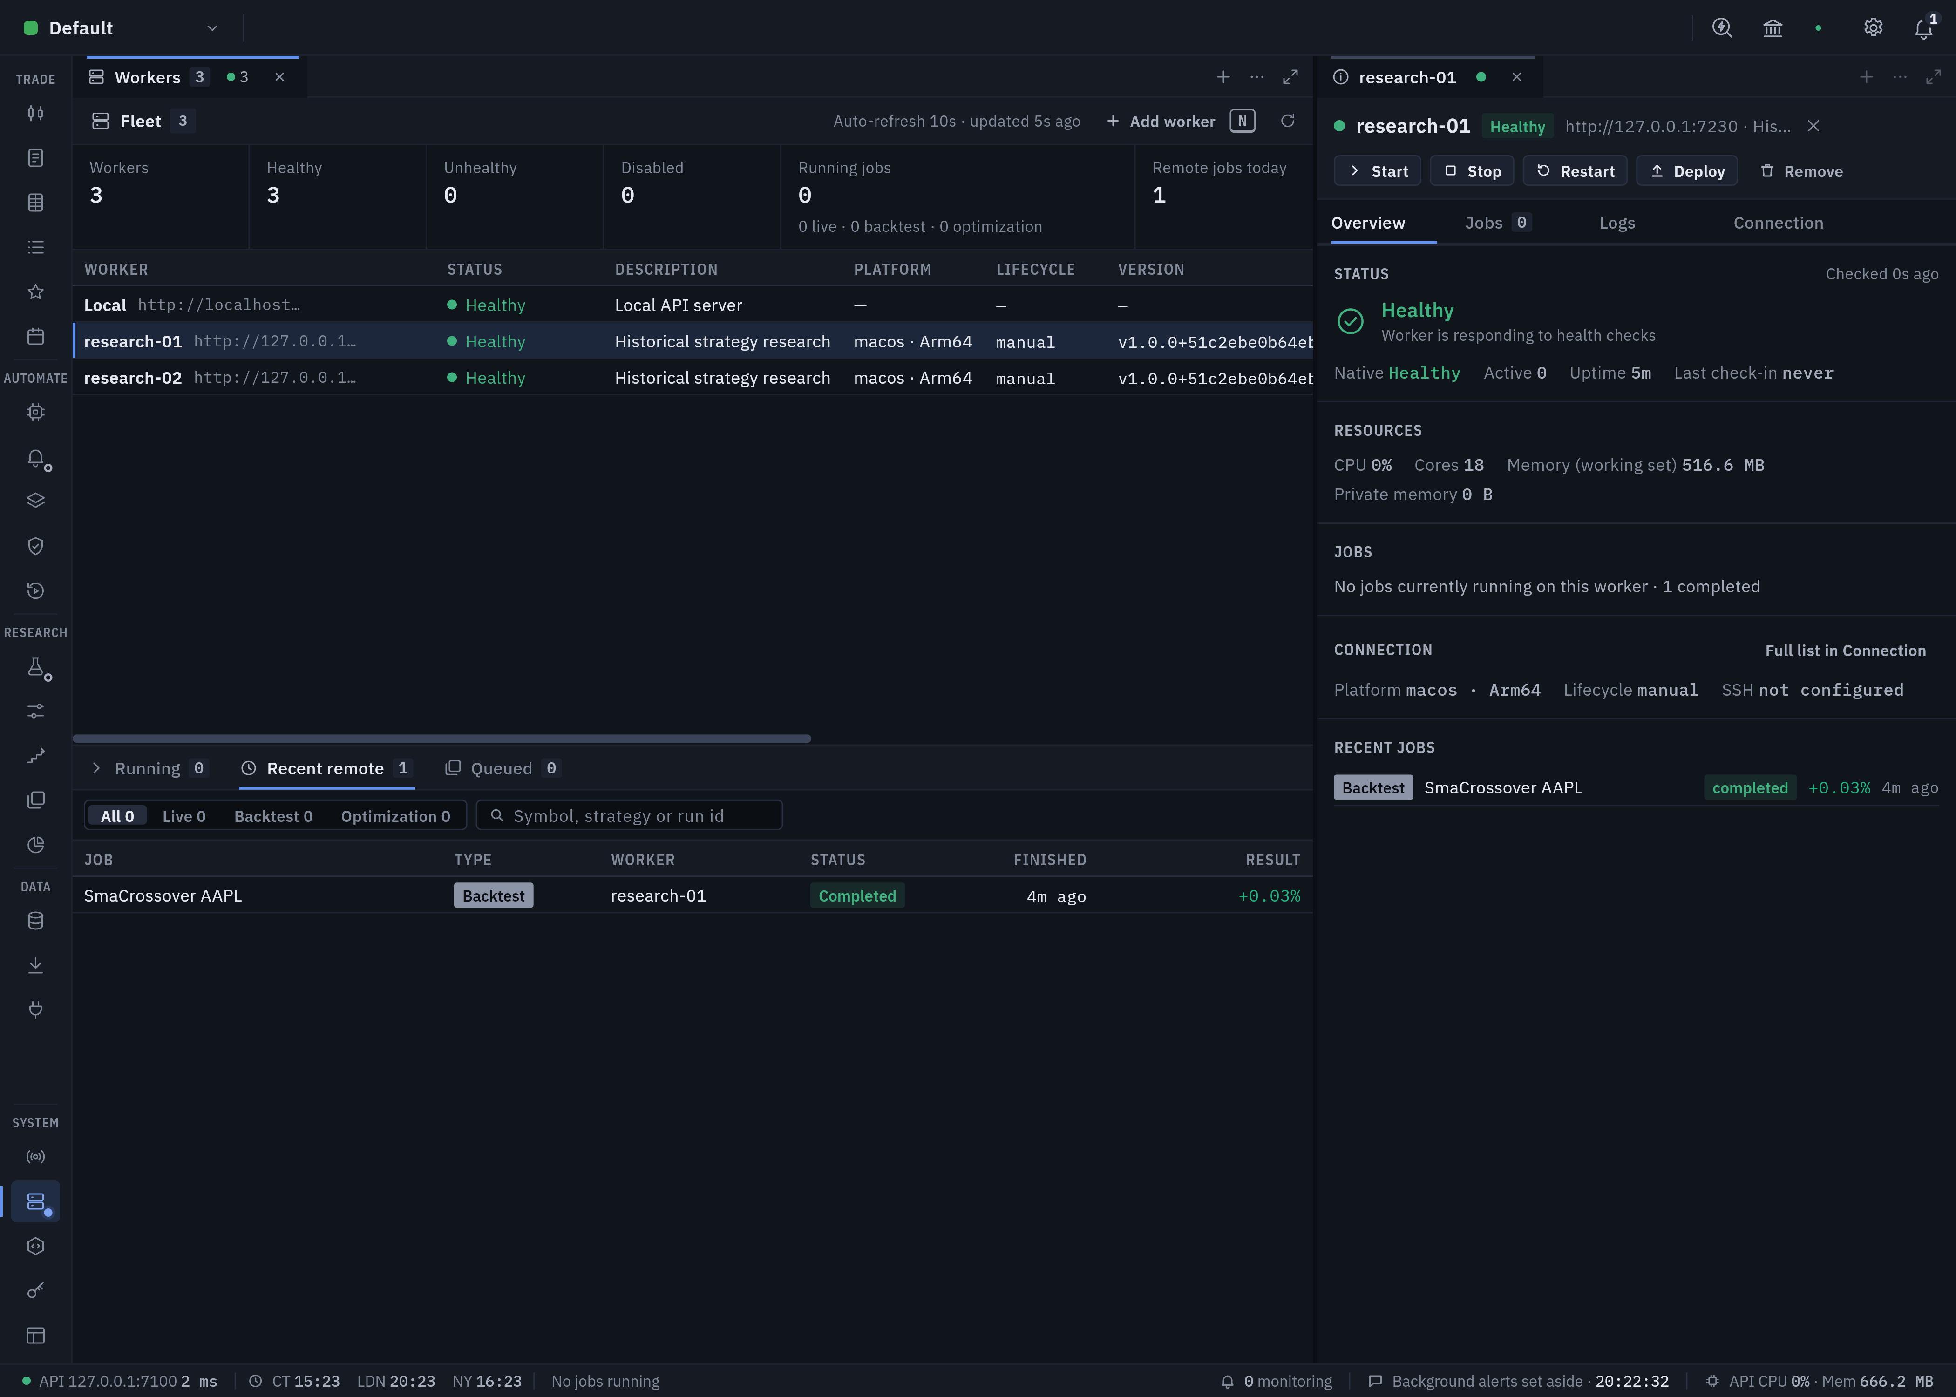Open the bank building icon in top bar
The image size is (1956, 1397).
(x=1773, y=28)
